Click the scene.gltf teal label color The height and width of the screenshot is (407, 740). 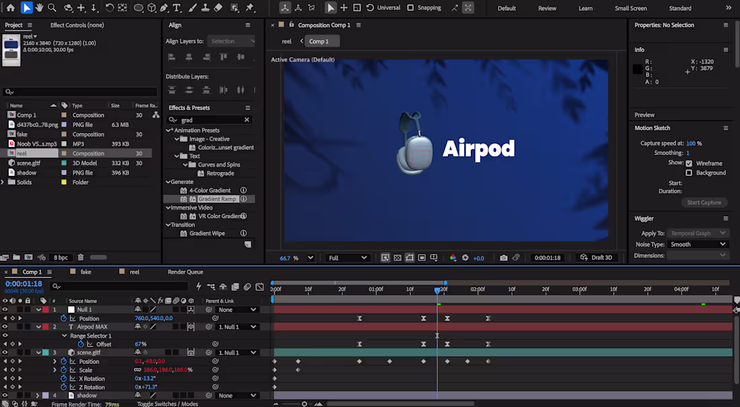[x=45, y=353]
